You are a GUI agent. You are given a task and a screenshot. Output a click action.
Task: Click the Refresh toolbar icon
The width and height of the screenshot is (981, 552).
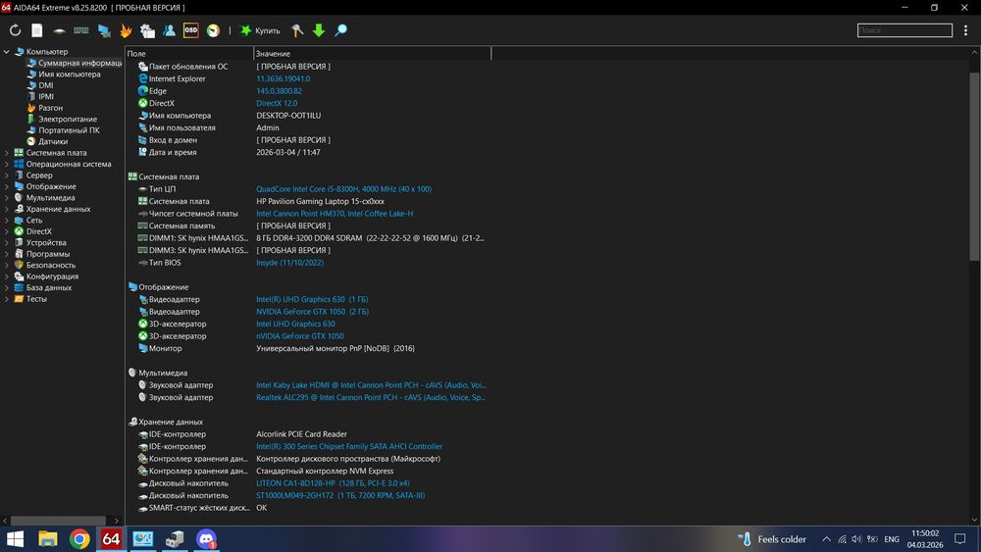pyautogui.click(x=15, y=30)
